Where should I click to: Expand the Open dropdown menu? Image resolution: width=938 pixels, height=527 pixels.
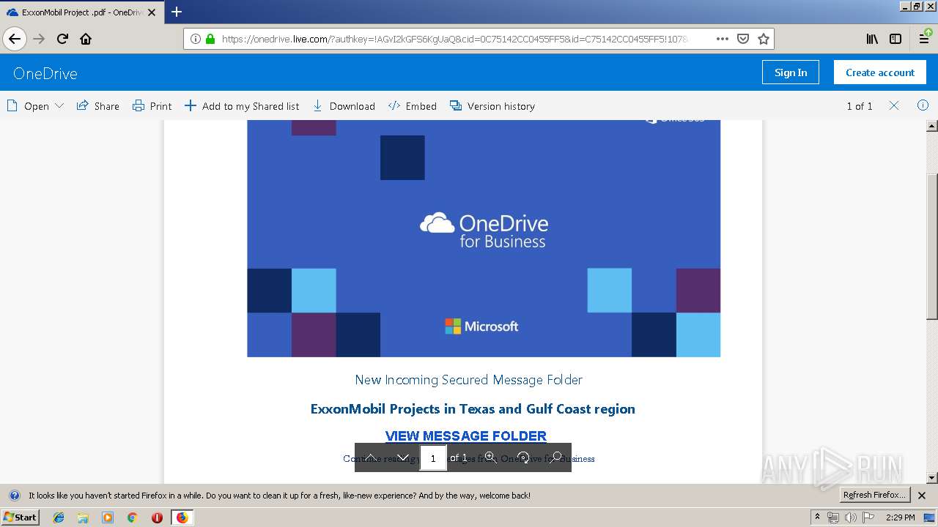tap(35, 106)
